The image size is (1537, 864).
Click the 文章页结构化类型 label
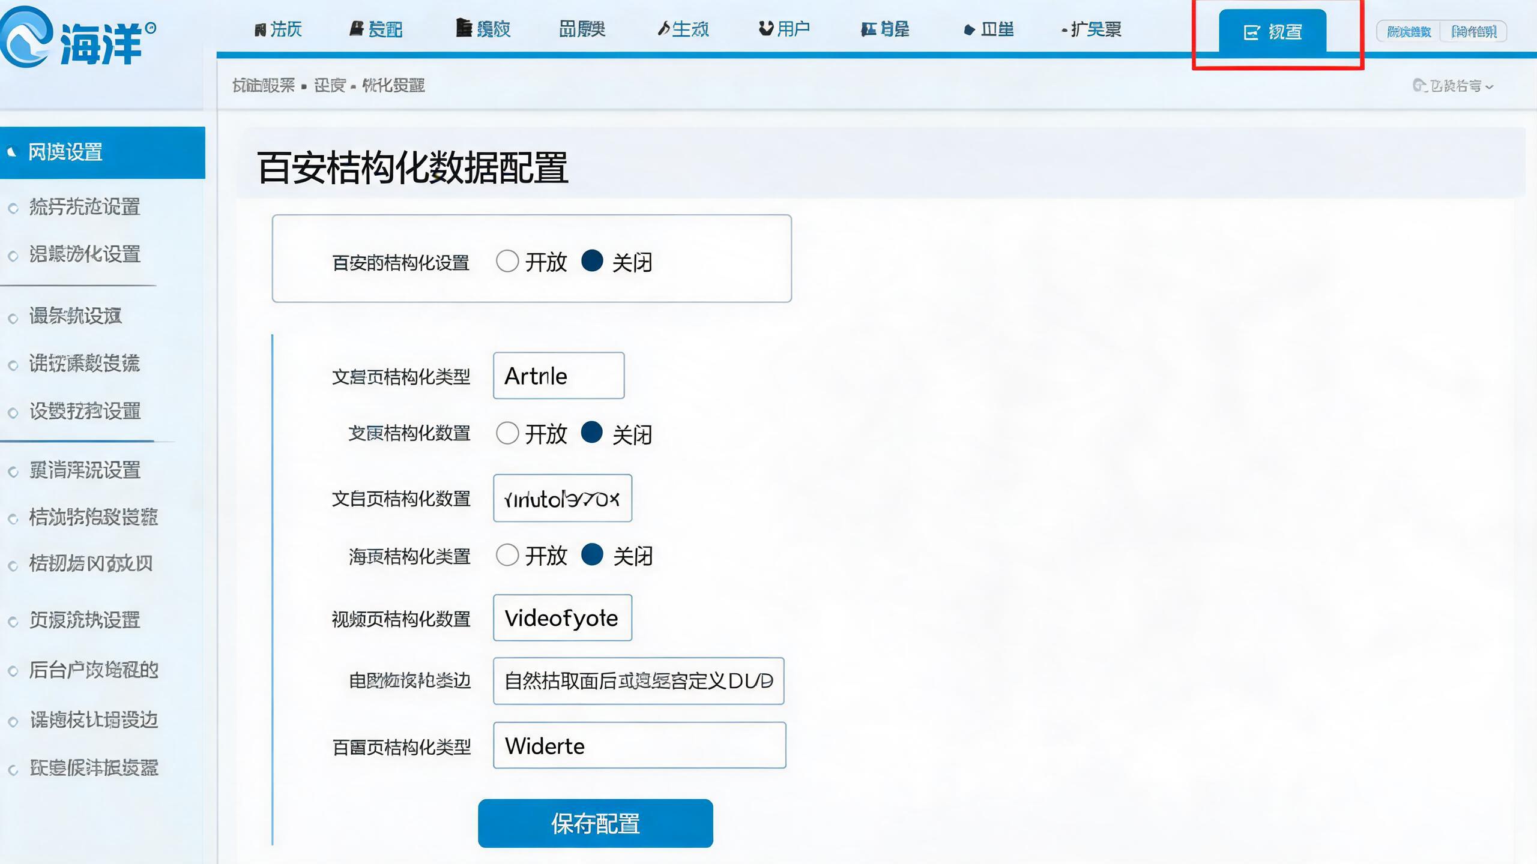pos(401,377)
